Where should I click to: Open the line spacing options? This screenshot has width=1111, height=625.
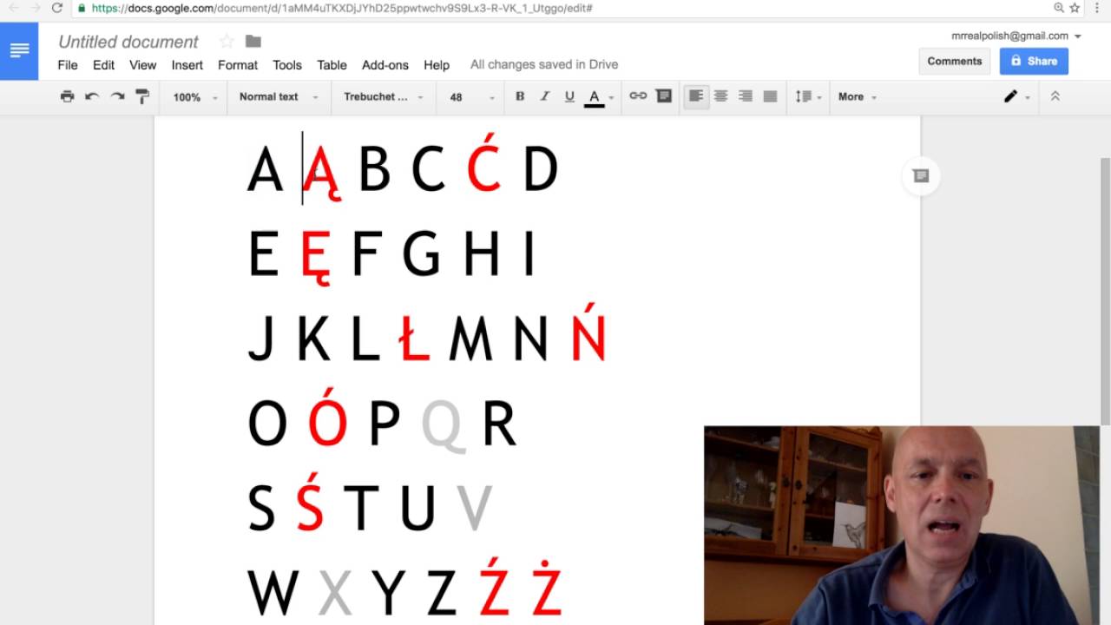(806, 96)
